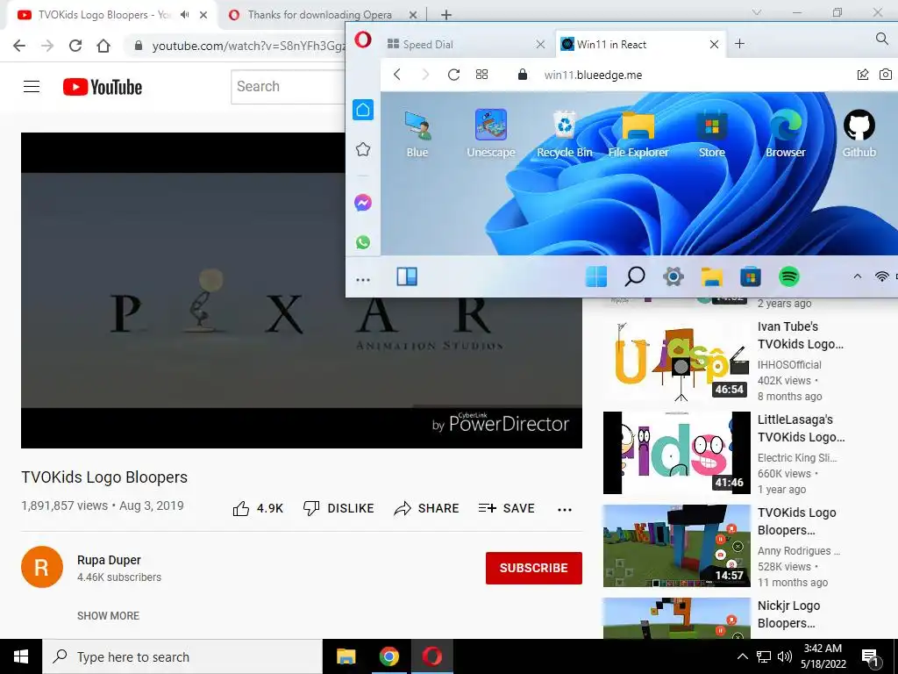898x674 pixels.
Task: Expand Windows 10 system tray overflow arrow
Action: click(x=742, y=656)
